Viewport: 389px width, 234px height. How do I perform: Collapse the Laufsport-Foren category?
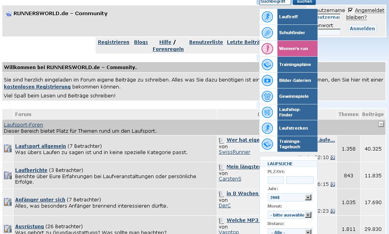[x=381, y=124]
